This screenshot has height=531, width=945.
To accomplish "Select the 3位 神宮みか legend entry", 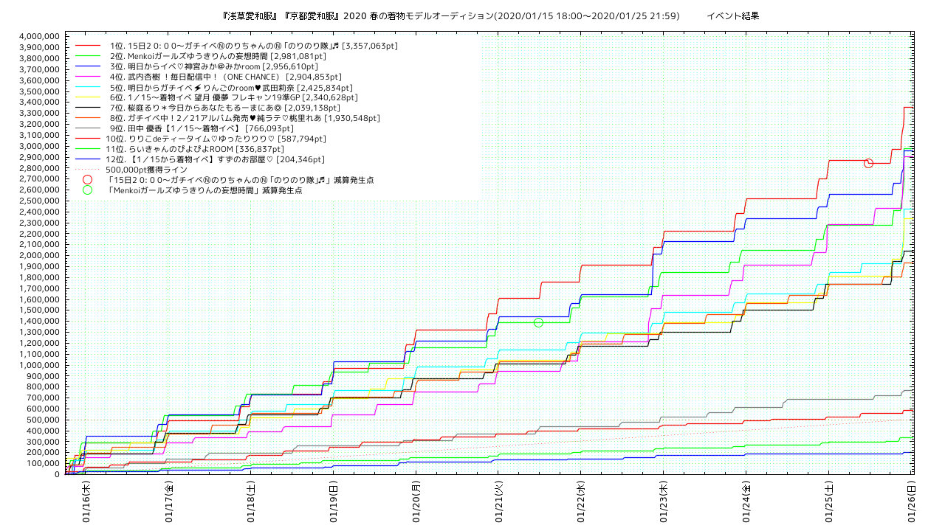I will pyautogui.click(x=213, y=66).
